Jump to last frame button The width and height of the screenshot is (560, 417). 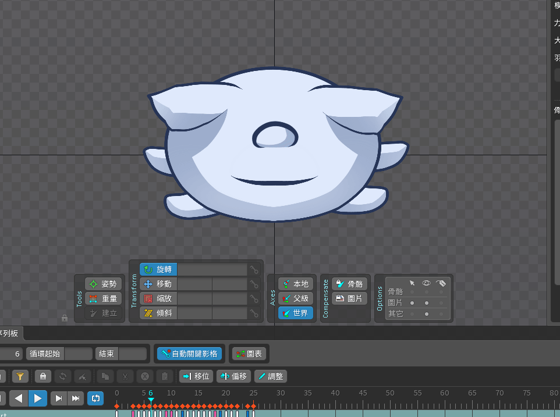[x=75, y=398]
